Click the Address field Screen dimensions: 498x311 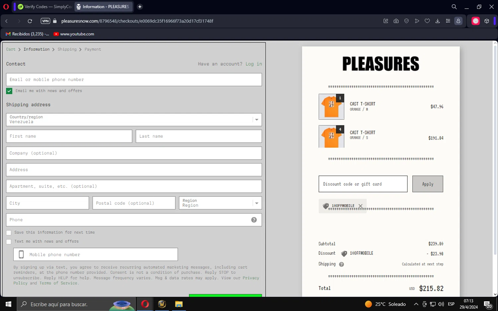(x=134, y=170)
